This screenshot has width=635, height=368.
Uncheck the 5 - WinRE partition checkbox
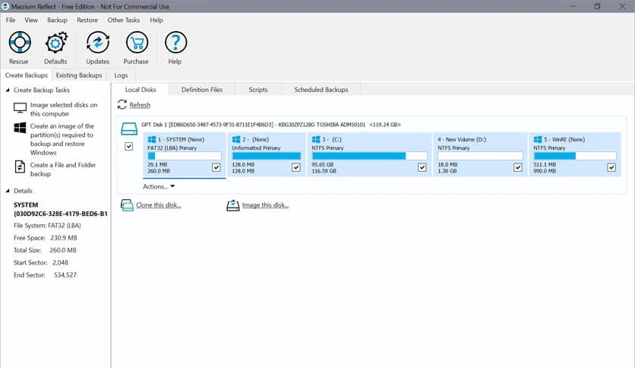click(611, 167)
